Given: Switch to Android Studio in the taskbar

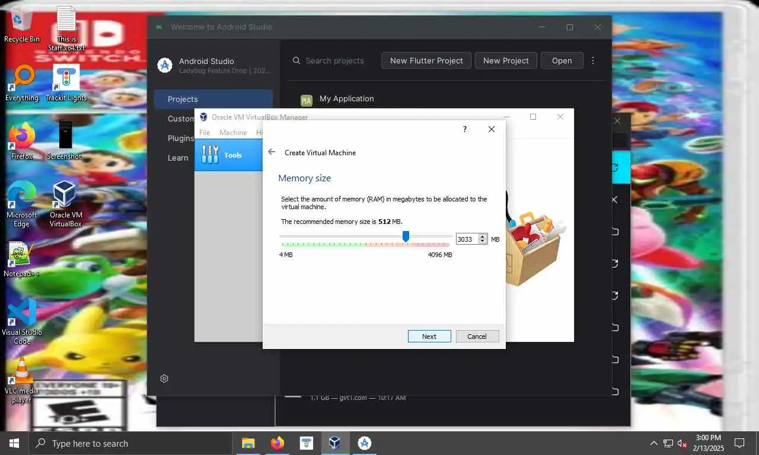Looking at the screenshot, I should click(364, 443).
